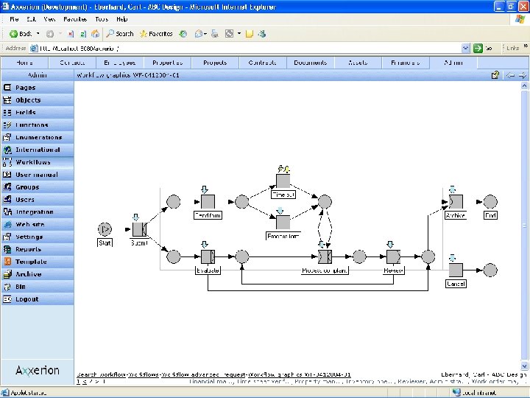Click the Review task node
The height and width of the screenshot is (398, 530).
click(x=393, y=256)
